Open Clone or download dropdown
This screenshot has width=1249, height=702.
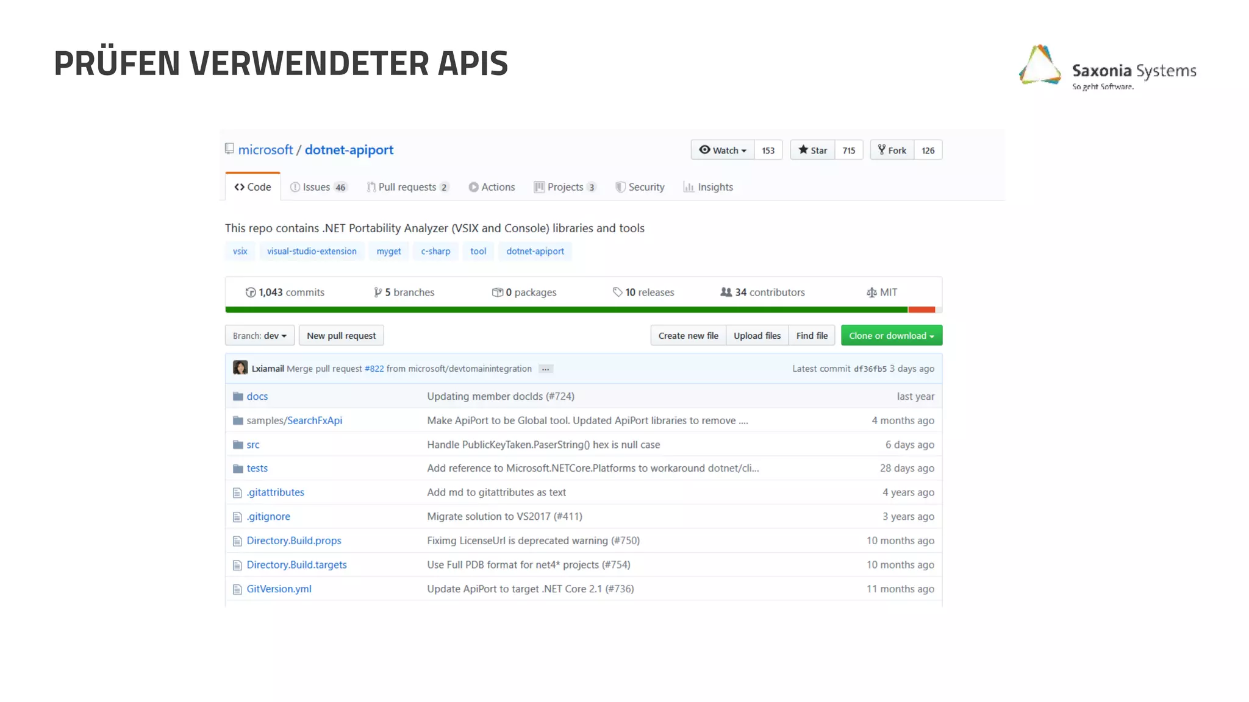point(892,336)
